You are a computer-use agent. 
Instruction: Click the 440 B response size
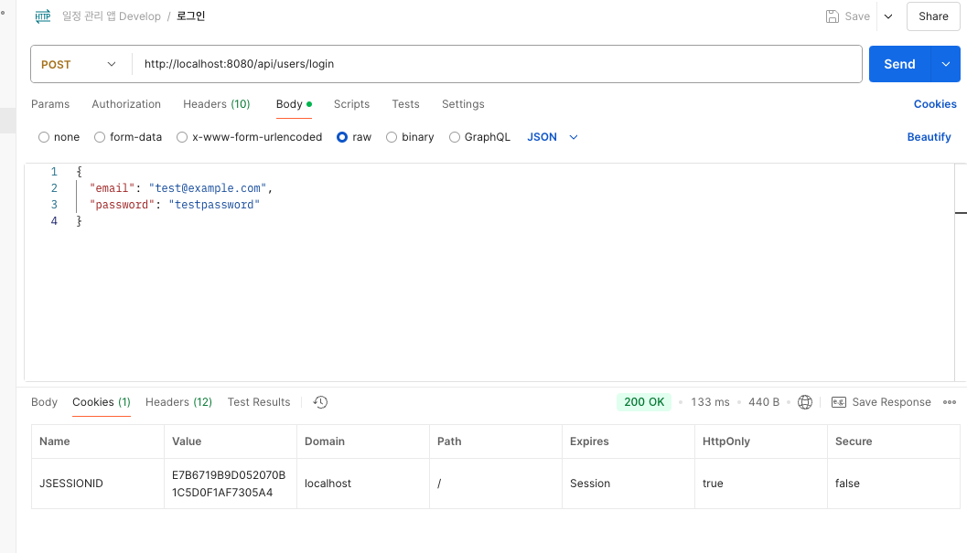point(764,402)
